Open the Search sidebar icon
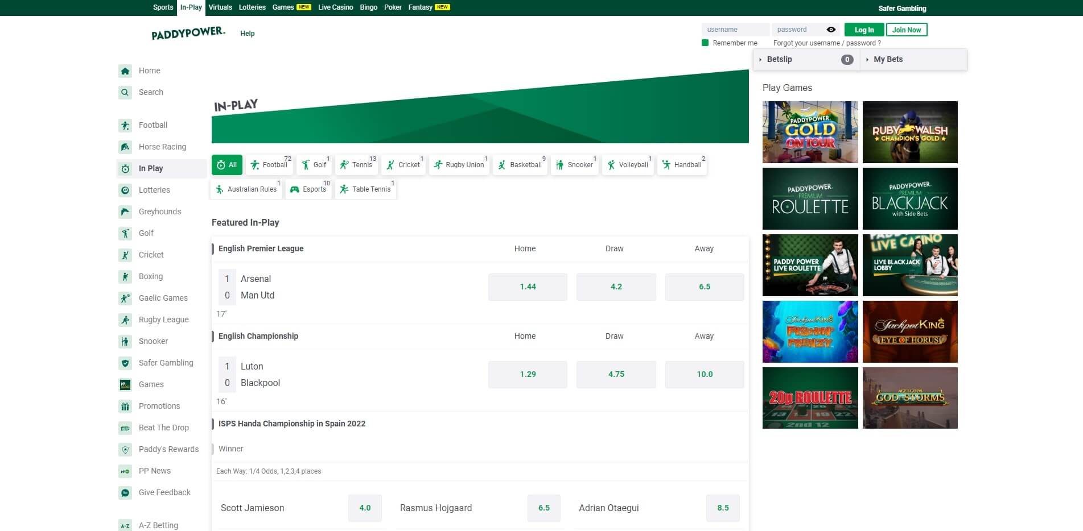 (125, 92)
